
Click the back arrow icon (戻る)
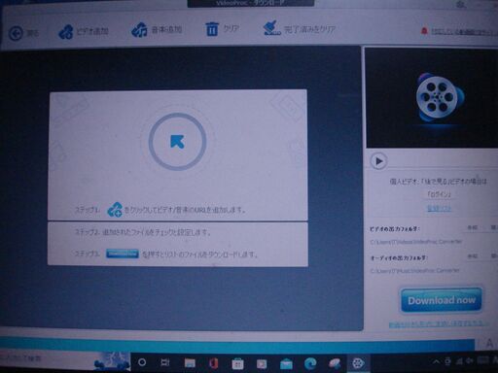tap(16, 33)
